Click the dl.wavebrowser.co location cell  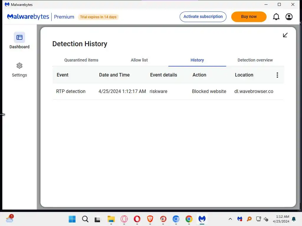254,91
